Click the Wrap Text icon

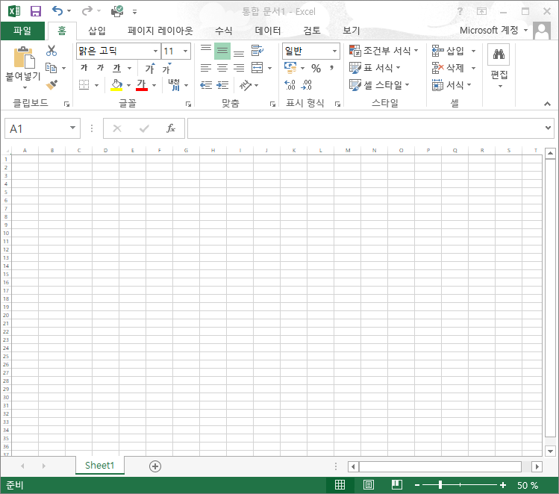257,51
